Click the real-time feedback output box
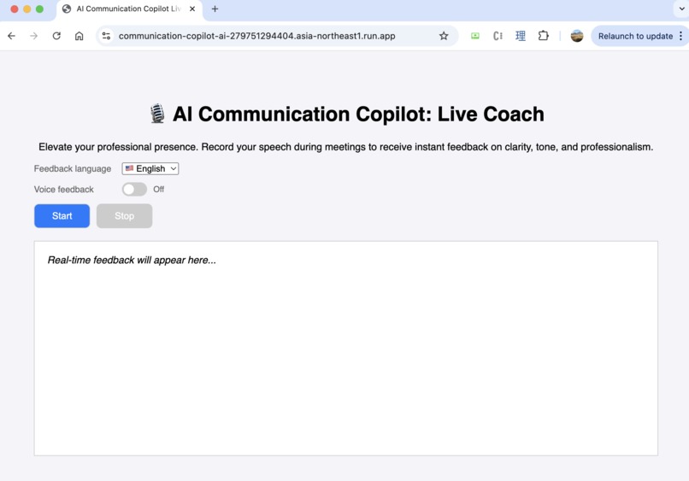 pyautogui.click(x=346, y=348)
